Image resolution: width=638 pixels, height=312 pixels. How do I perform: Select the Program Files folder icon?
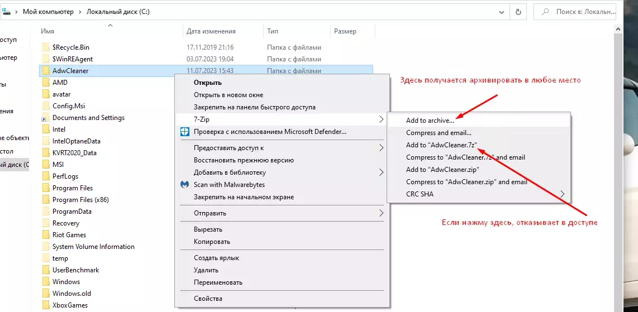45,188
